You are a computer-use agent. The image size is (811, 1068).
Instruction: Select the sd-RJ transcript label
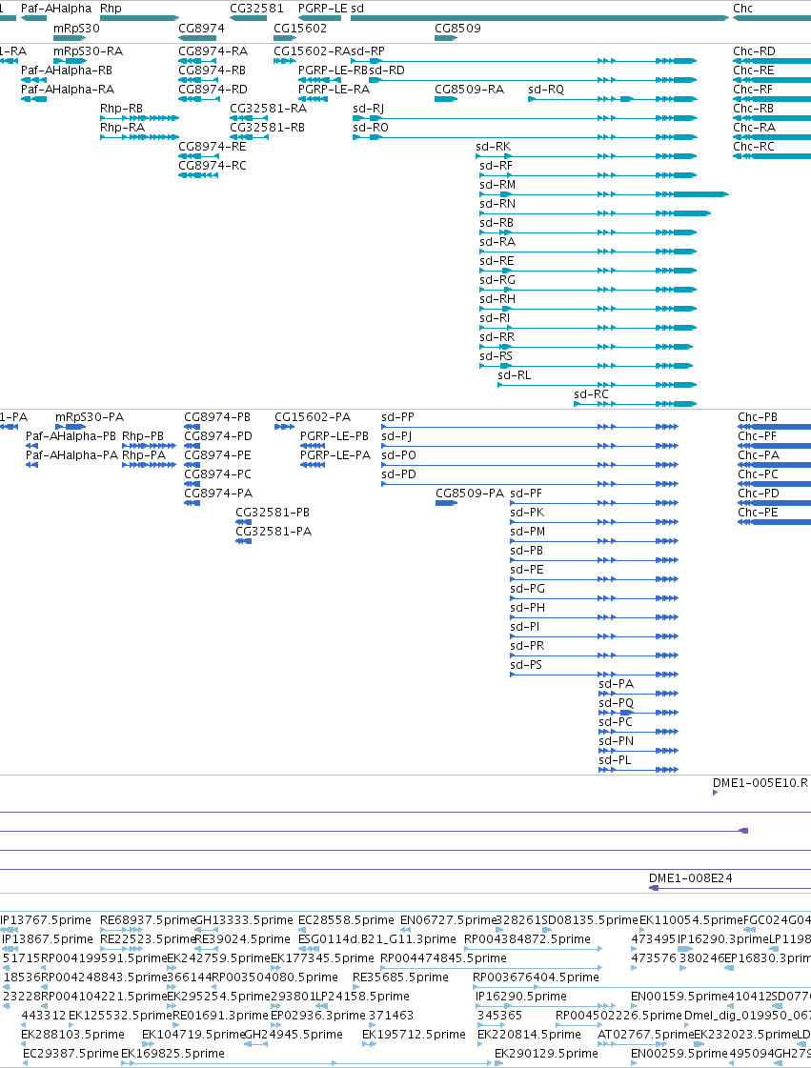point(369,109)
